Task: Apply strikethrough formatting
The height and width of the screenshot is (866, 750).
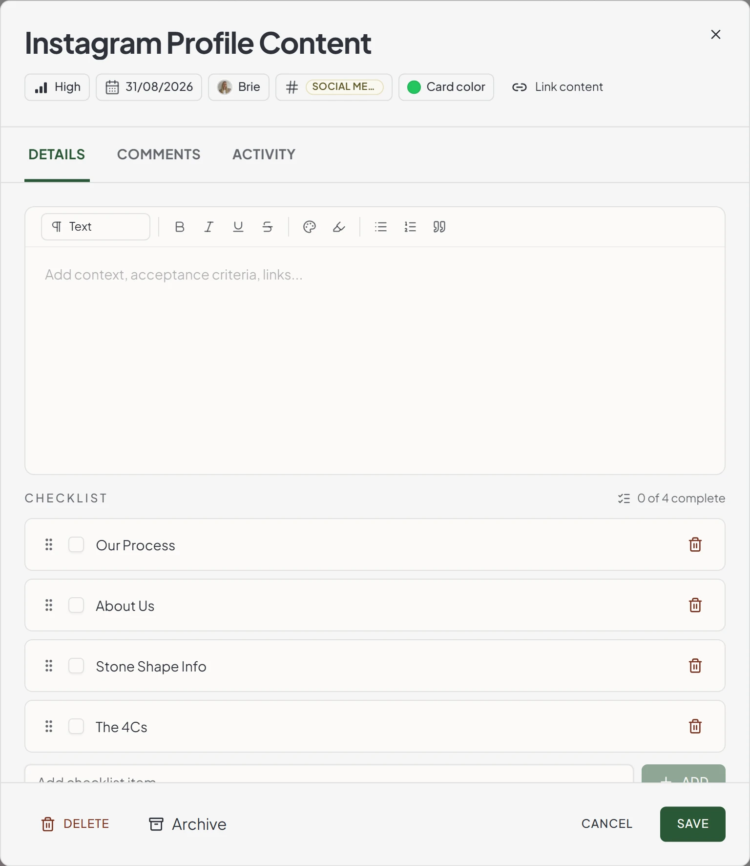Action: (x=268, y=227)
